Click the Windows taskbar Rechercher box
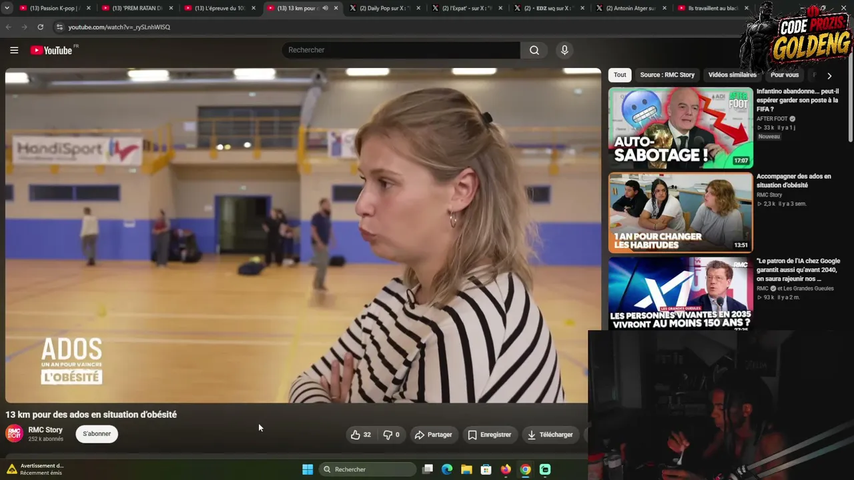The height and width of the screenshot is (480, 854). tap(368, 469)
